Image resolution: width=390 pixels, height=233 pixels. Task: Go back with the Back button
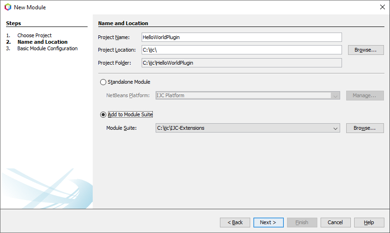coord(235,222)
